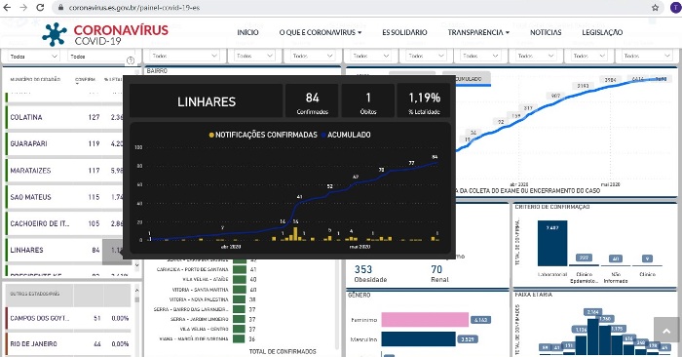Click the Feminino pink bar
The height and width of the screenshot is (357, 682).
425,320
